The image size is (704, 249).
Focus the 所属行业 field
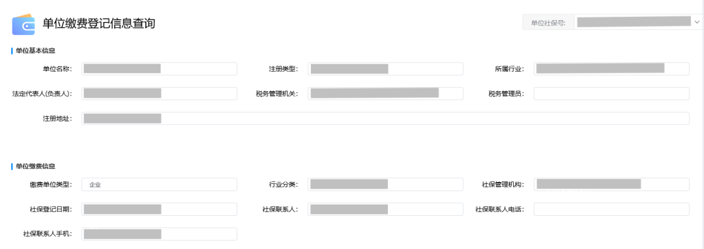[611, 69]
